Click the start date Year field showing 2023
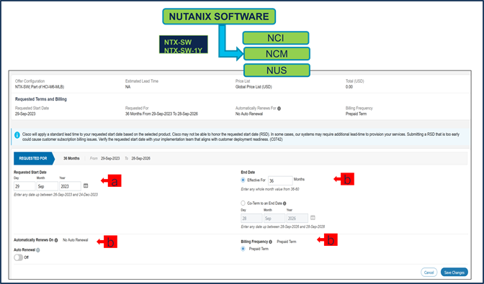The image size is (484, 284). point(70,186)
